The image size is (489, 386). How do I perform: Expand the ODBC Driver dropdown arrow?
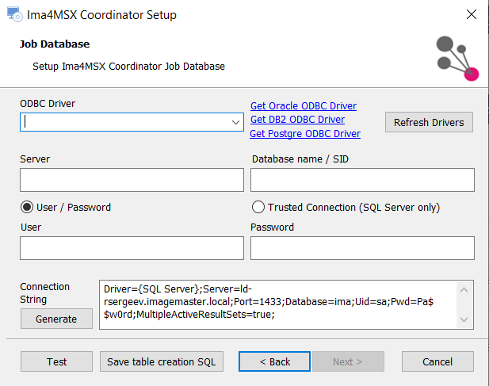pos(235,122)
